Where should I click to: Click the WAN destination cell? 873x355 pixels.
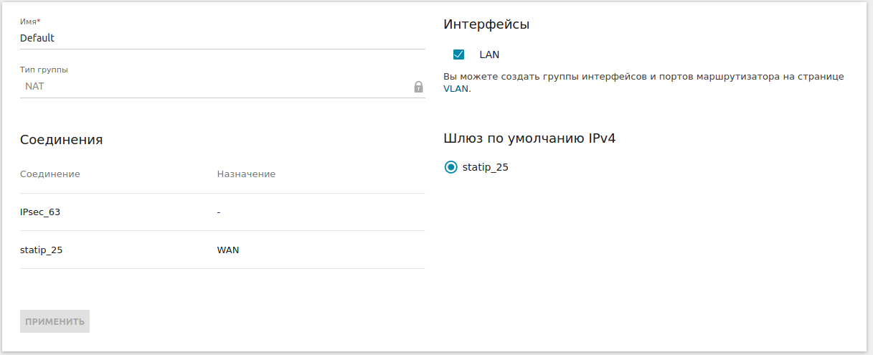(228, 250)
